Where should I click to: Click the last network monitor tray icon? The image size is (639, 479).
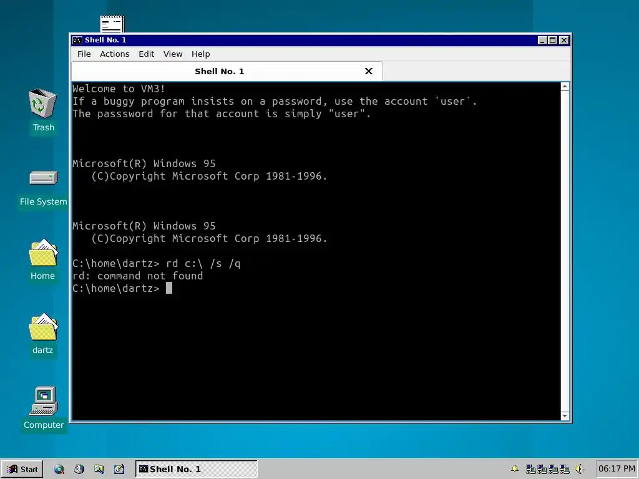[x=564, y=469]
